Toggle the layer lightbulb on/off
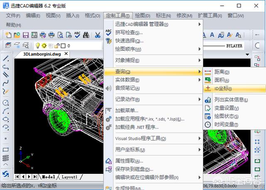266x190 pixels. point(37,46)
